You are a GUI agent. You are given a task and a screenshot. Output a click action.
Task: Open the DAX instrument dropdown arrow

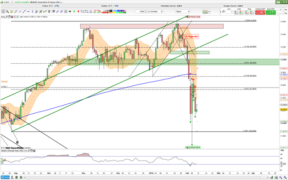[x=4, y=2]
